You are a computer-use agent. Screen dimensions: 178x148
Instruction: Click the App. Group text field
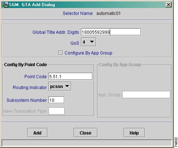146,95
